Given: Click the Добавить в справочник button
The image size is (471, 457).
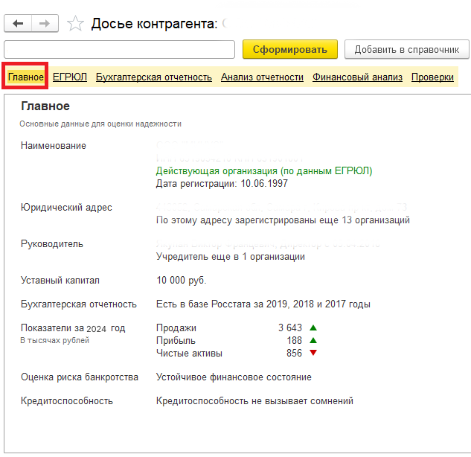Looking at the screenshot, I should [406, 50].
